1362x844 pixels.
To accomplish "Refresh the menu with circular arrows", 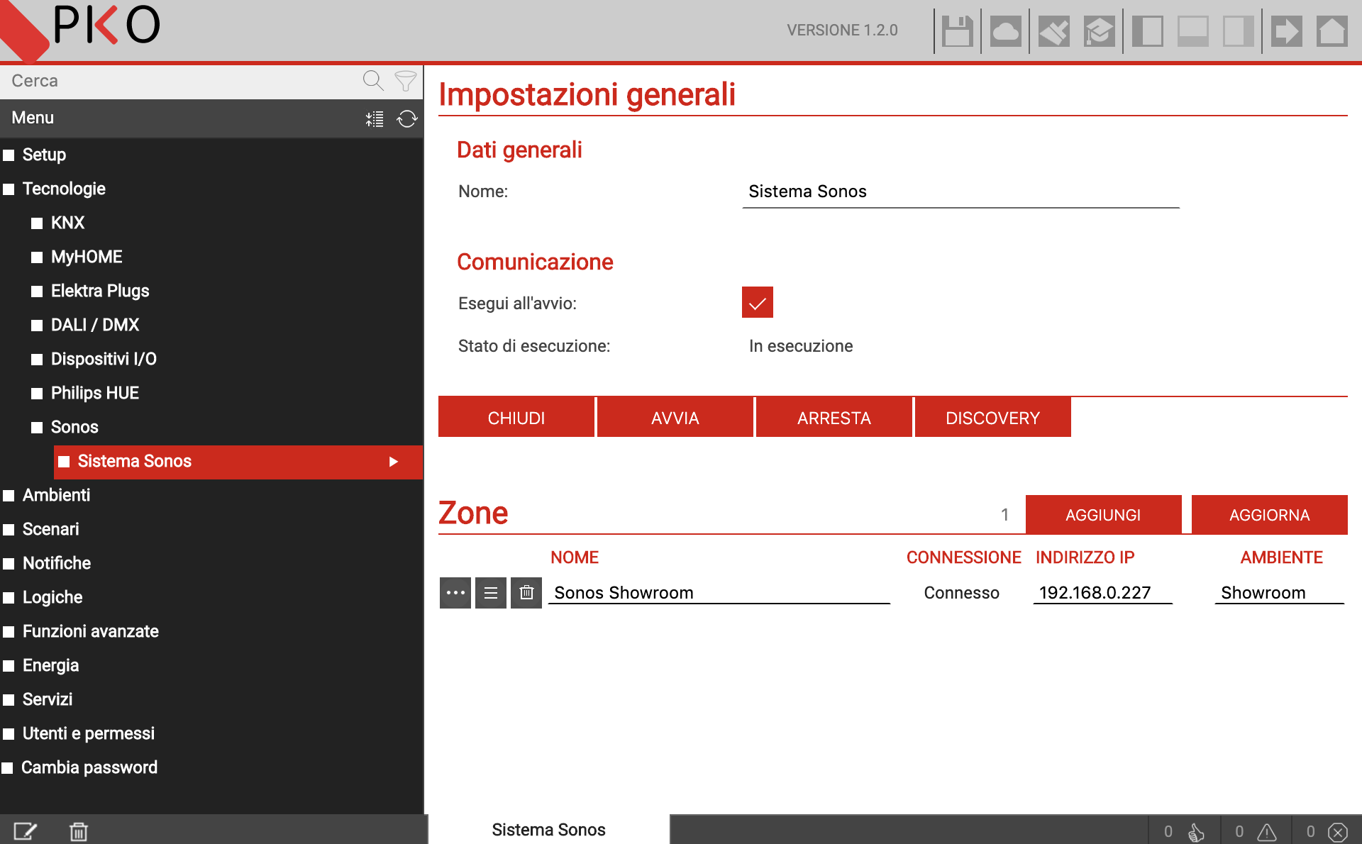I will (x=406, y=118).
